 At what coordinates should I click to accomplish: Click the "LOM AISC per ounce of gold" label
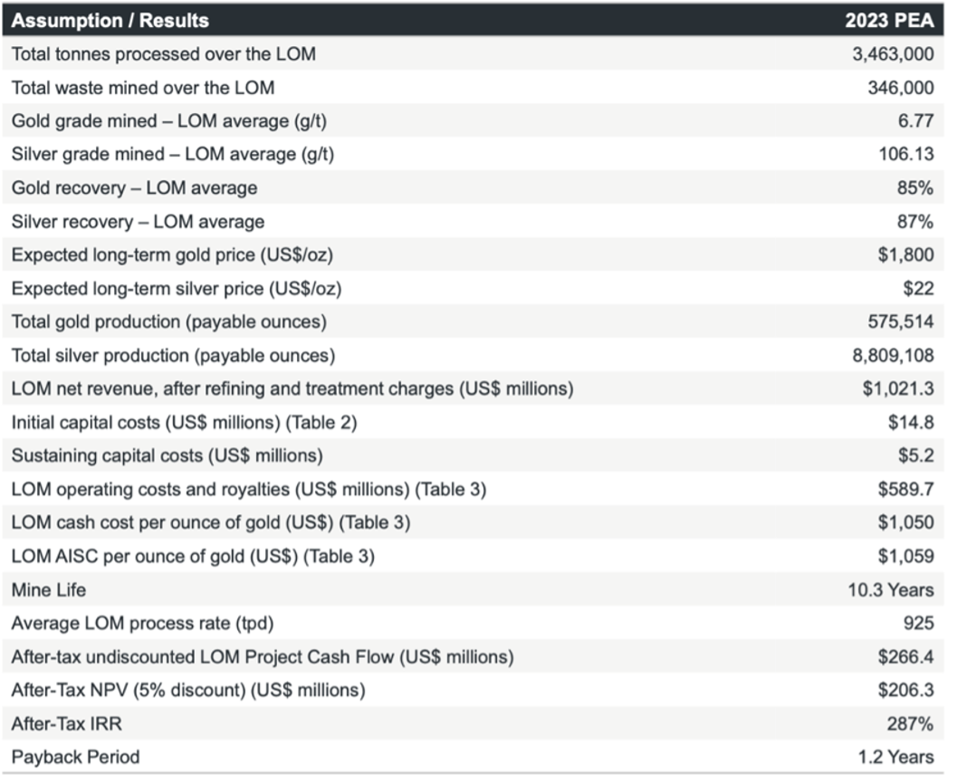(x=193, y=556)
